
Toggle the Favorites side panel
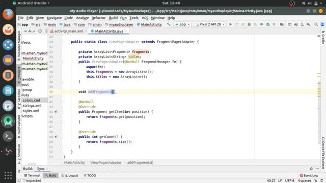pyautogui.click(x=19, y=99)
